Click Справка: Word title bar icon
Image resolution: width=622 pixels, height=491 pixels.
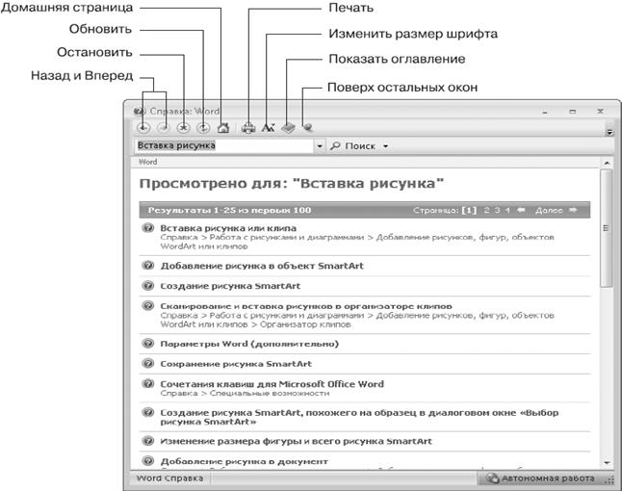140,111
